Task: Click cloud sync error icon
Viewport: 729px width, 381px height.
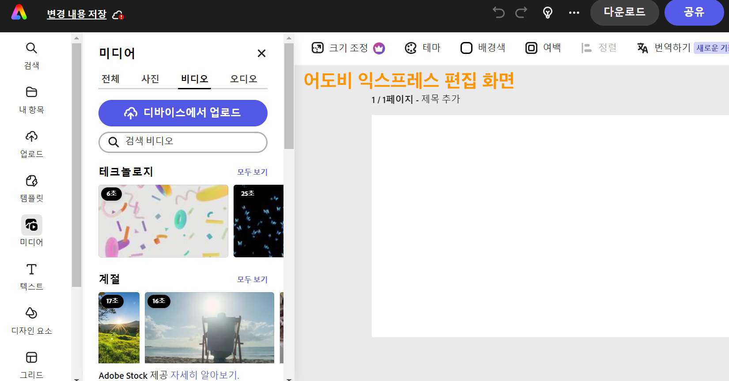Action: point(118,15)
